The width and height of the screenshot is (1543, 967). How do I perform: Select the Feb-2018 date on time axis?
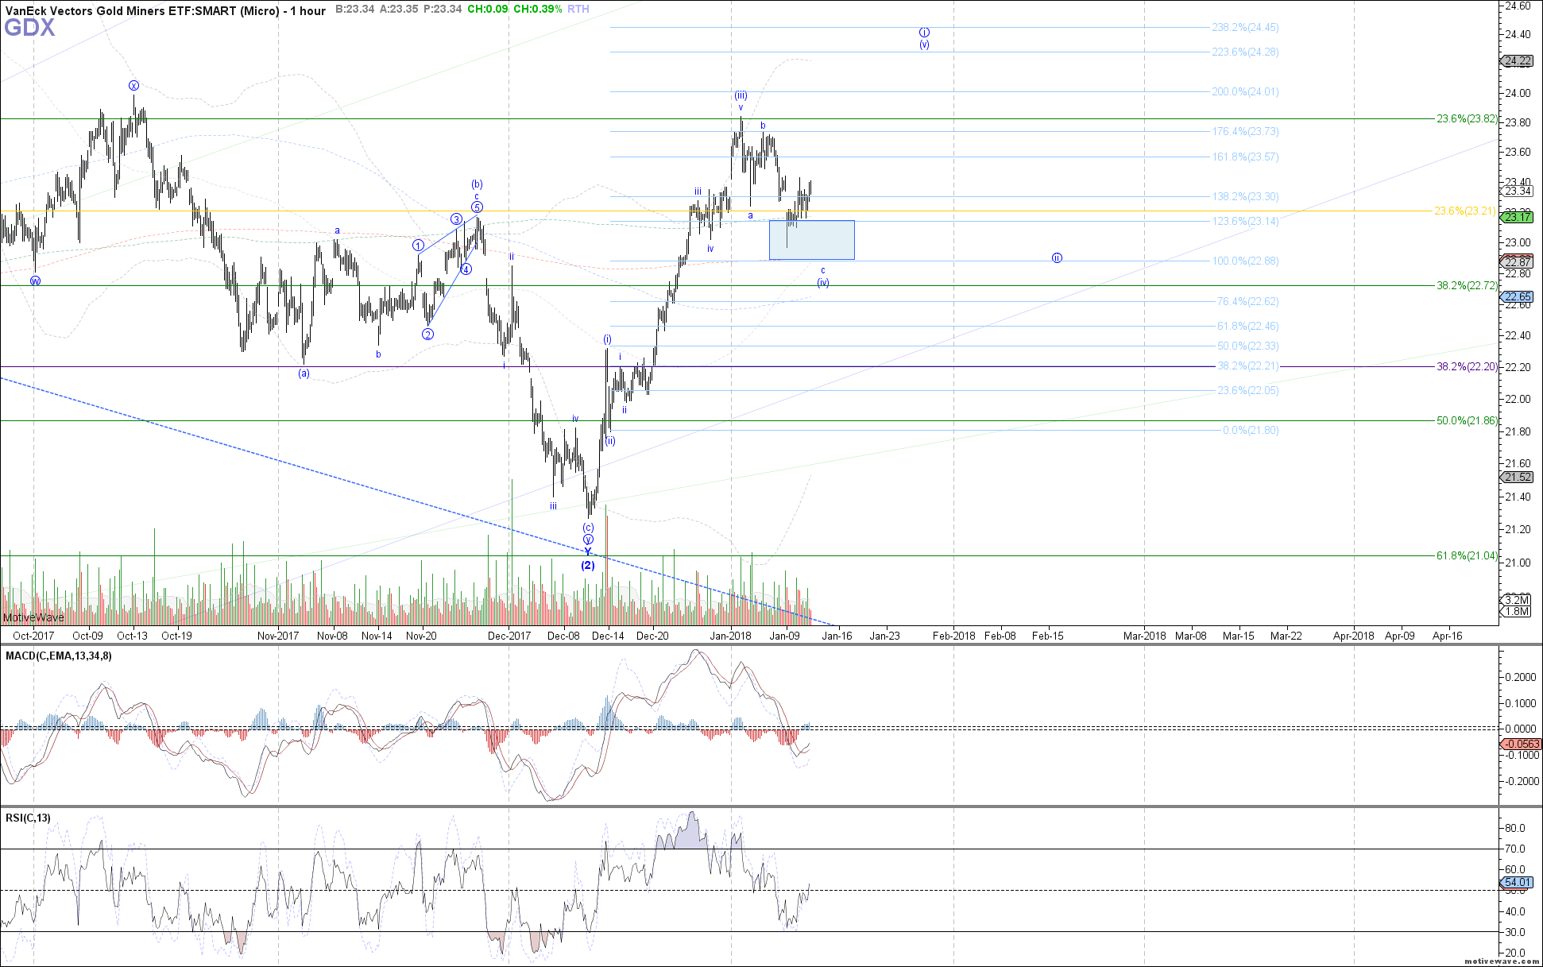pyautogui.click(x=953, y=636)
